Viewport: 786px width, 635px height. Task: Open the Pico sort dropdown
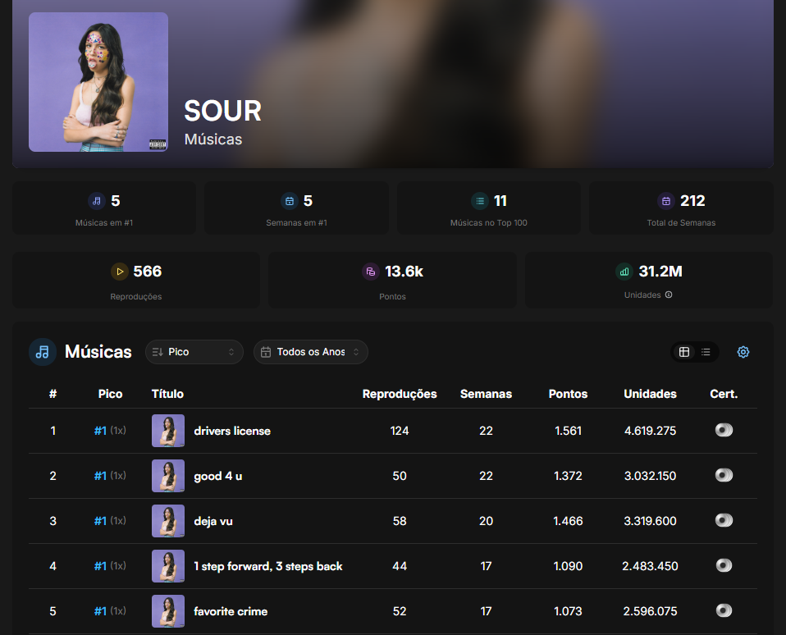194,352
